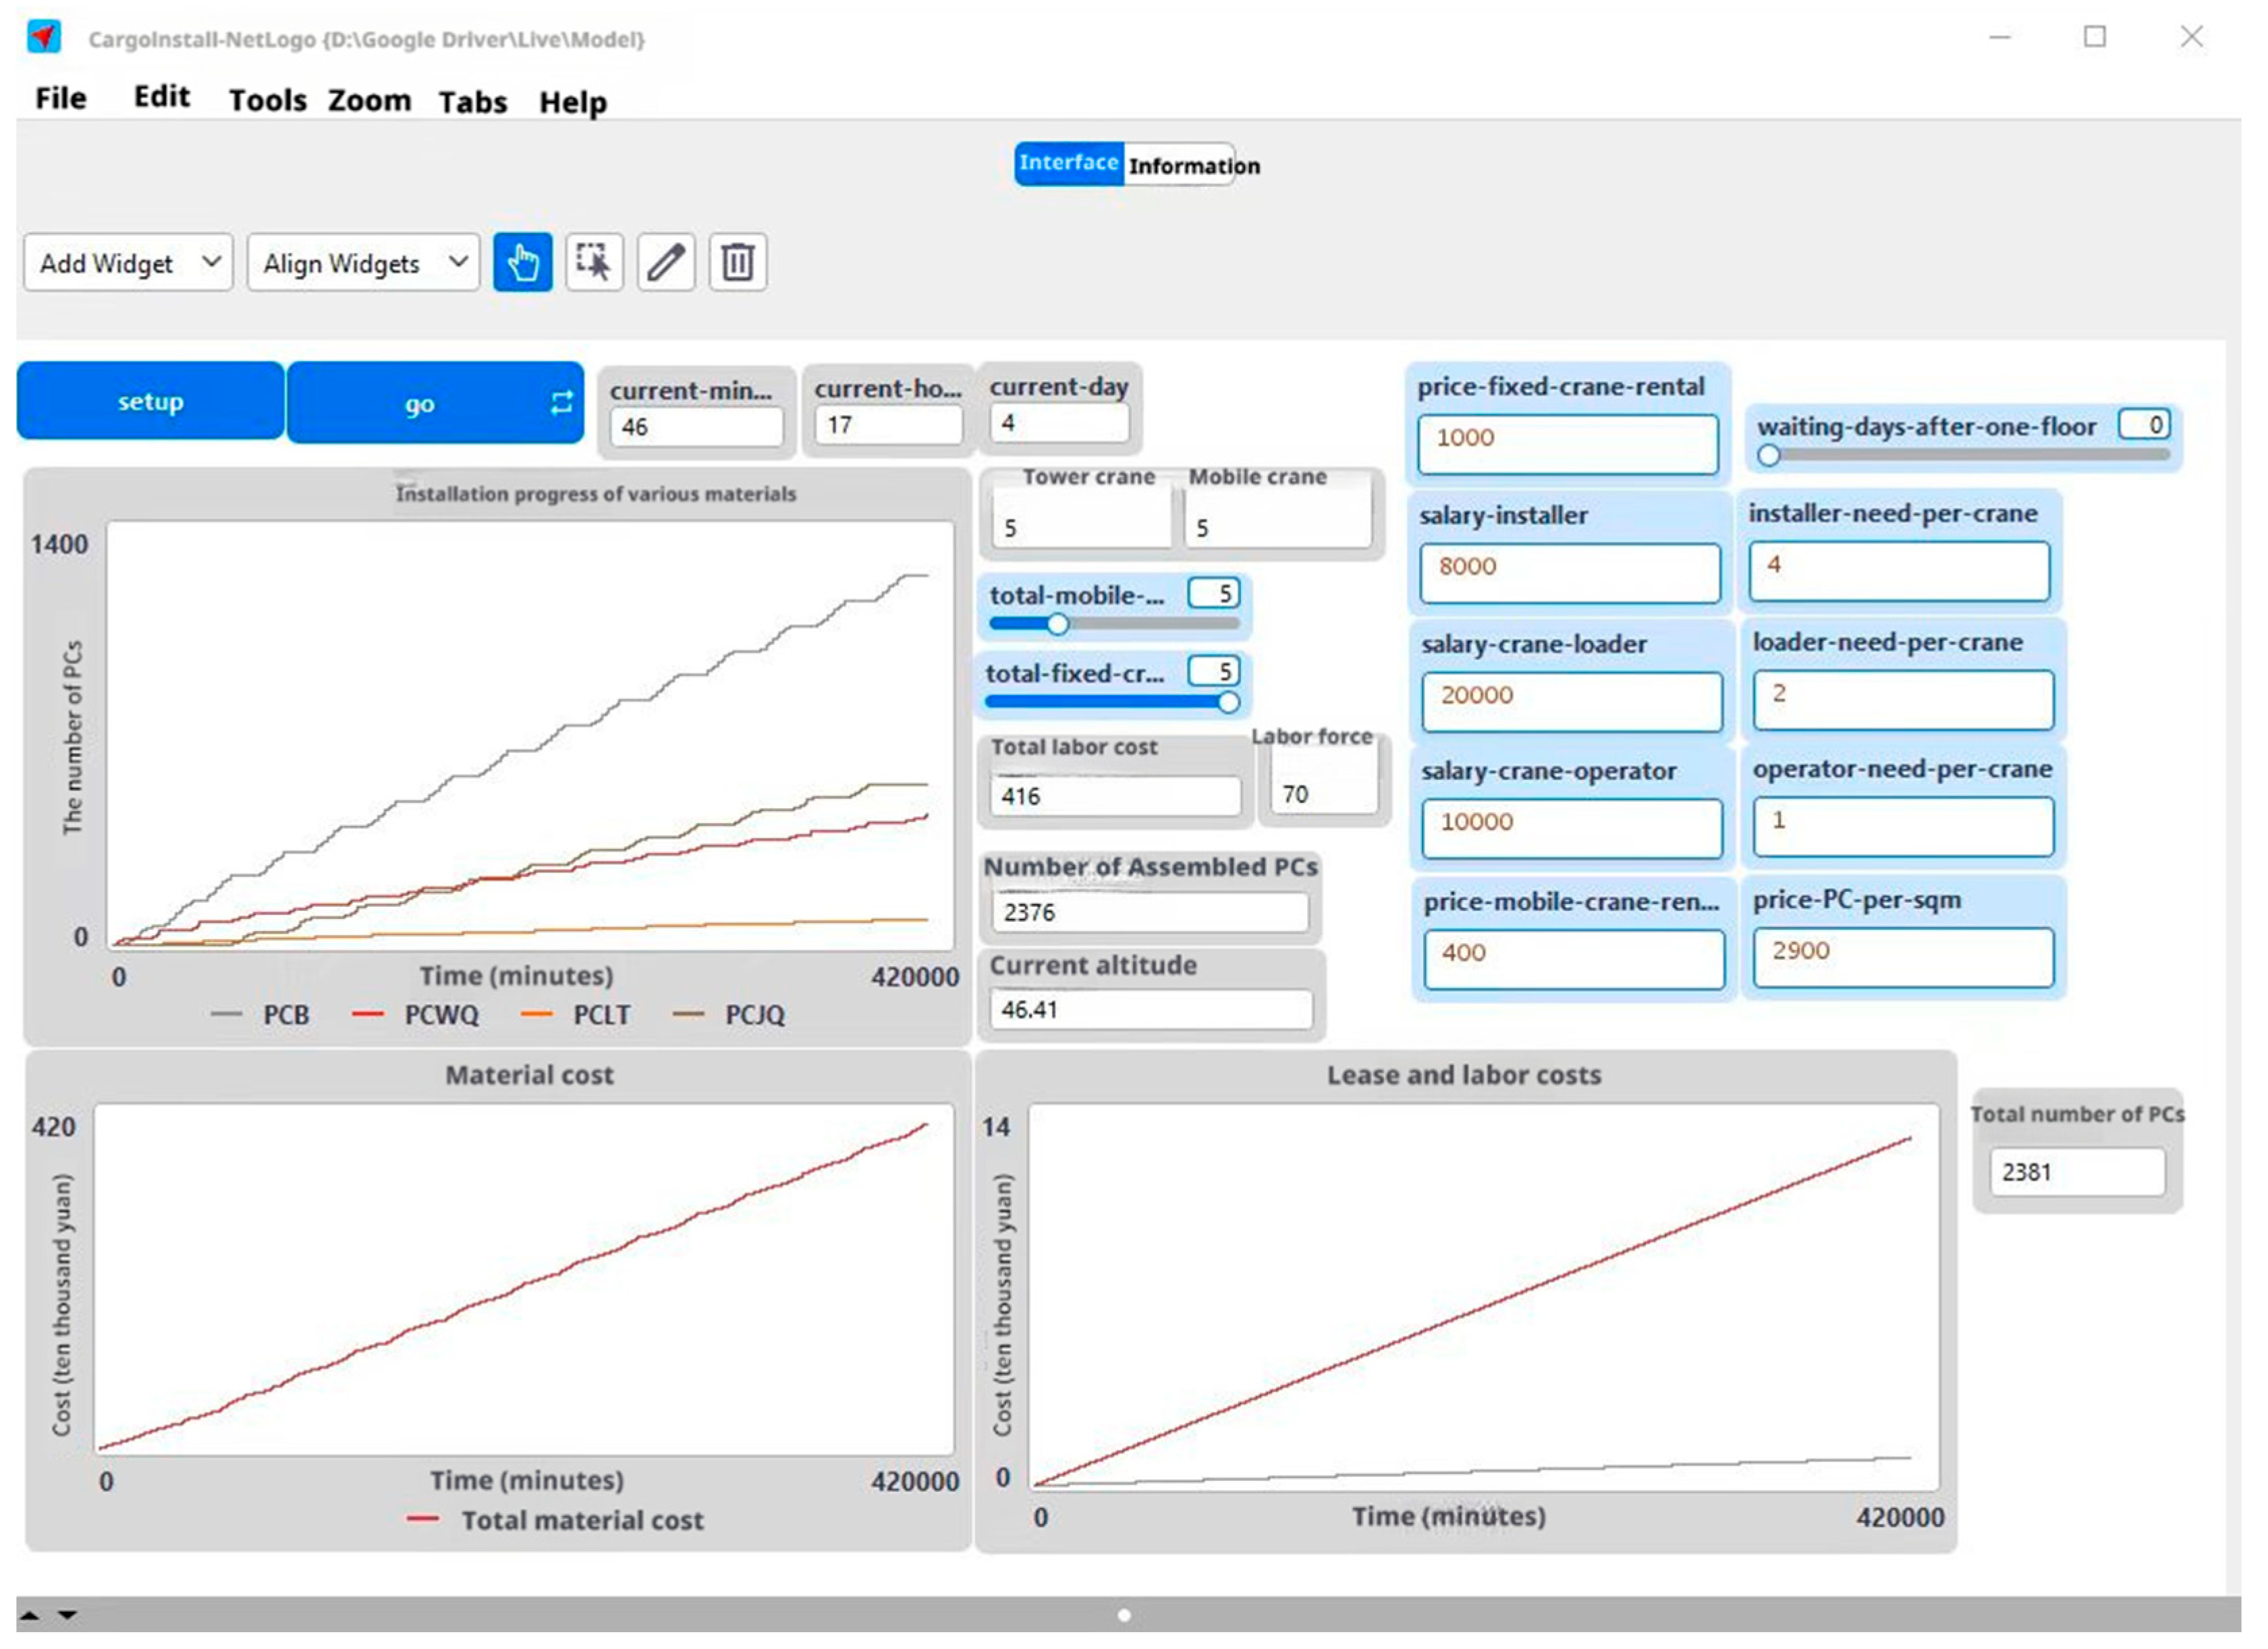Screen dimensions: 2268x1649
Task: Open the Zoom menu
Action: click(x=369, y=100)
